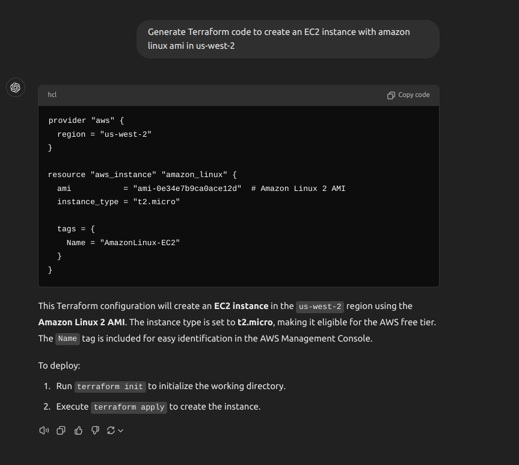Click the 'tags = {' code line
The image size is (519, 465).
(x=76, y=229)
